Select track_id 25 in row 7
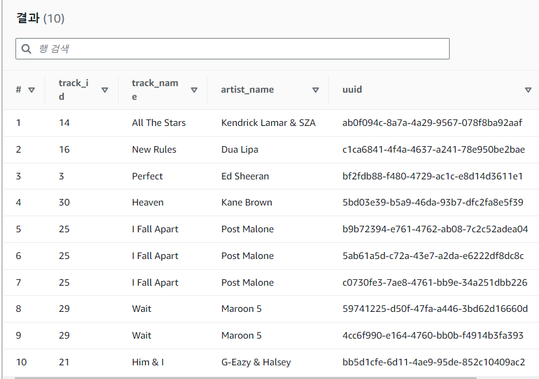The height and width of the screenshot is (379, 539). pyautogui.click(x=64, y=283)
